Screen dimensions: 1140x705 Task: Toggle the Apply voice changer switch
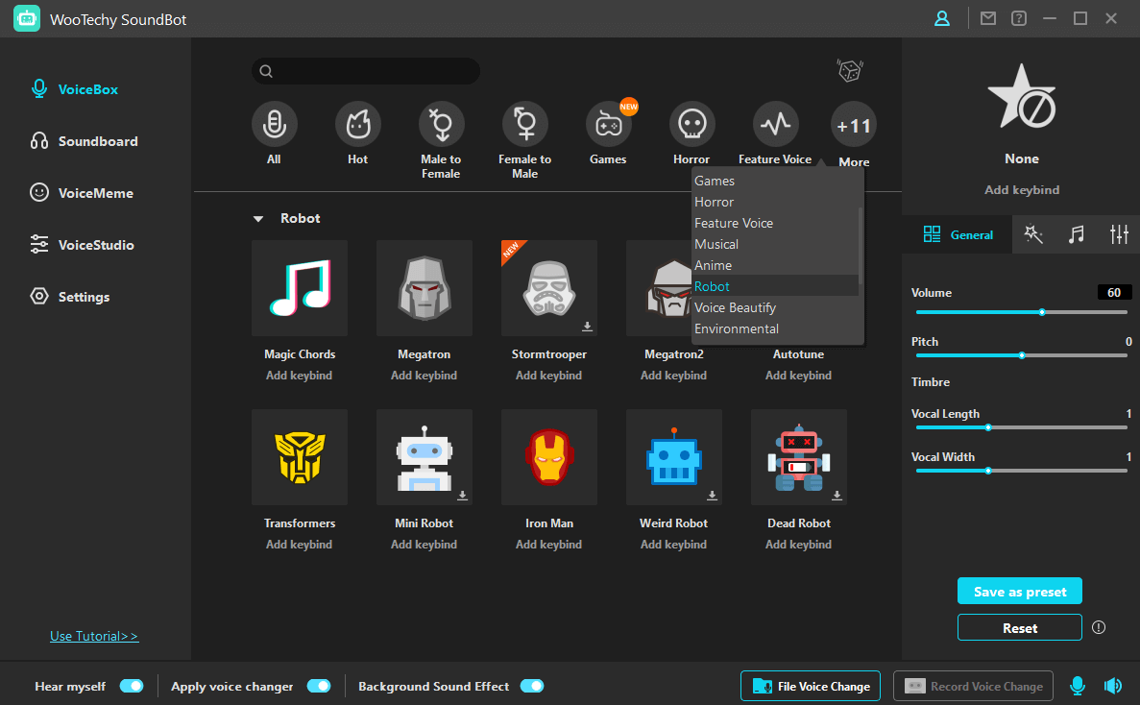click(x=319, y=686)
